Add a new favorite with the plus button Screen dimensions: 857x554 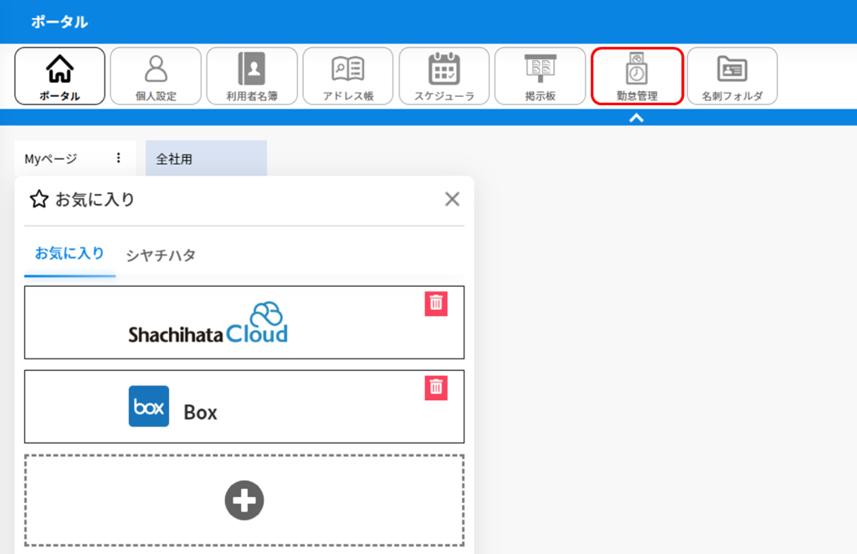(x=244, y=500)
